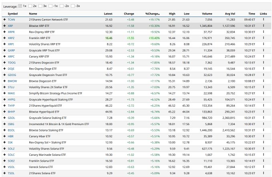272x177 pixels.
Task: Open the XRPC symbol link
Action: click(11, 56)
